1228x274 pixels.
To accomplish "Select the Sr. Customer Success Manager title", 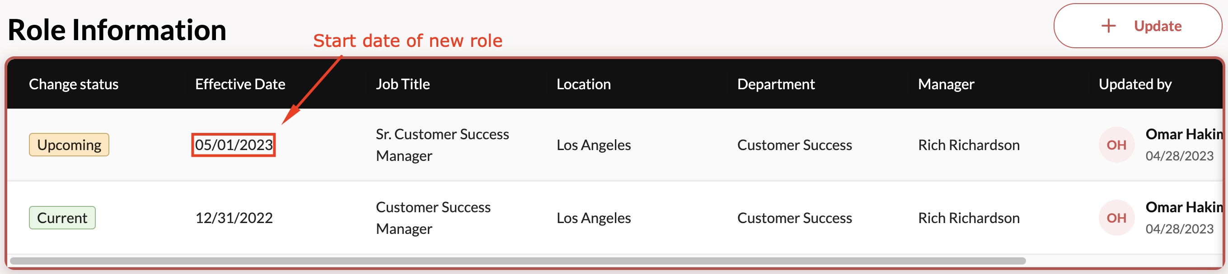I will tap(442, 145).
